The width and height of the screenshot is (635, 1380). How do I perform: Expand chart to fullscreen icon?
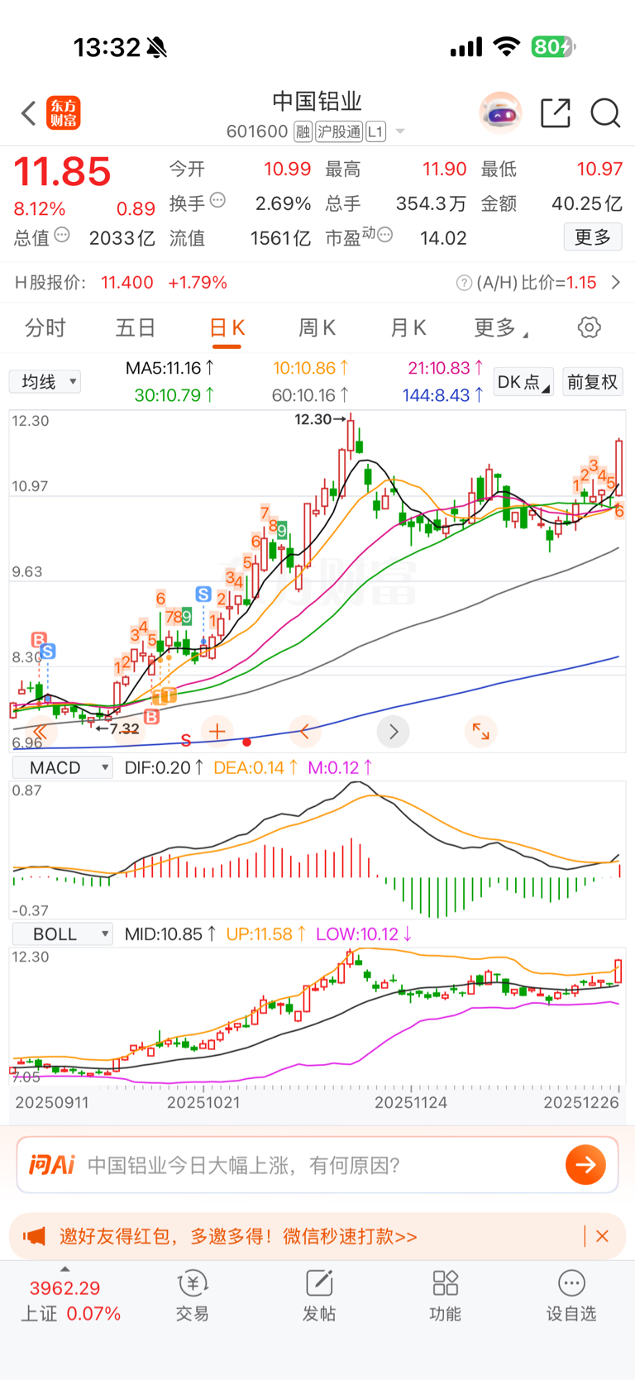click(480, 732)
